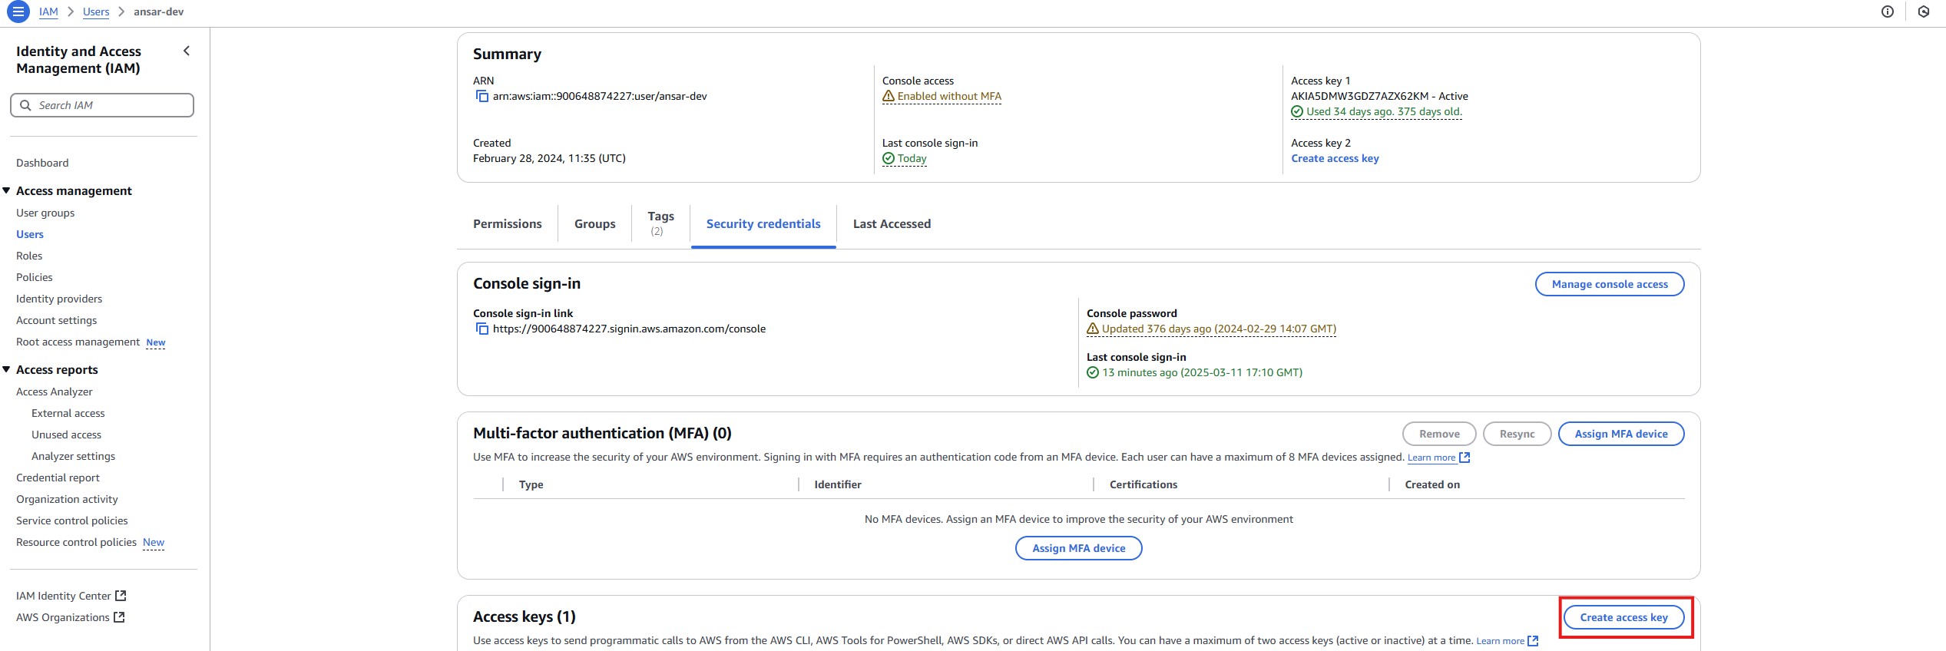The image size is (1946, 651).
Task: Click the Type column header in MFA table
Action: [x=531, y=484]
